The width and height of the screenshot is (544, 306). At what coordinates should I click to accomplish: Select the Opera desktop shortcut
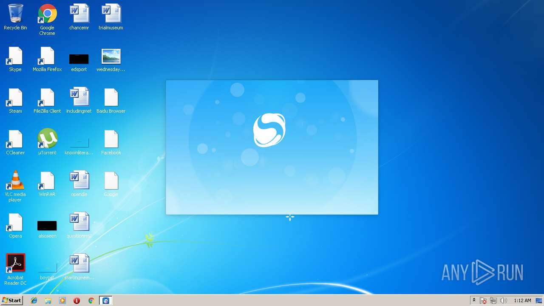[x=15, y=225]
